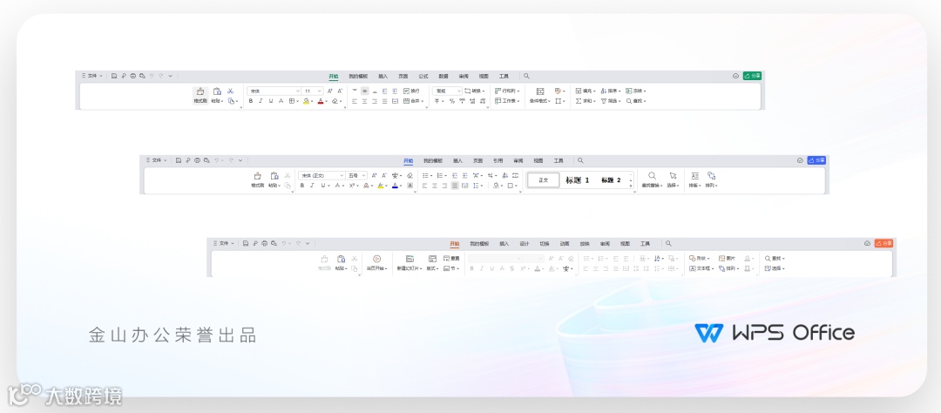Click the 重置 (Reset) button in the presentation ribbon
Viewport: 941px width, 413px height.
pos(450,258)
